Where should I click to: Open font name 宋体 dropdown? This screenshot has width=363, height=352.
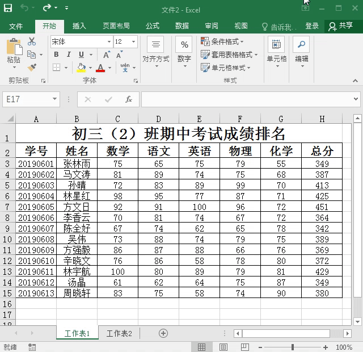[109, 41]
